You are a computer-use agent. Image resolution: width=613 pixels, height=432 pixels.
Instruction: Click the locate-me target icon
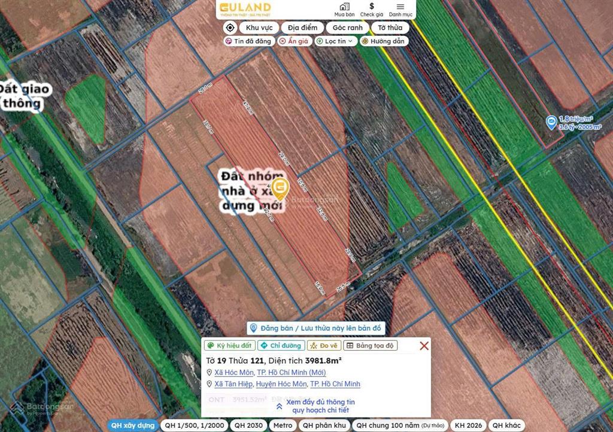[x=230, y=28]
